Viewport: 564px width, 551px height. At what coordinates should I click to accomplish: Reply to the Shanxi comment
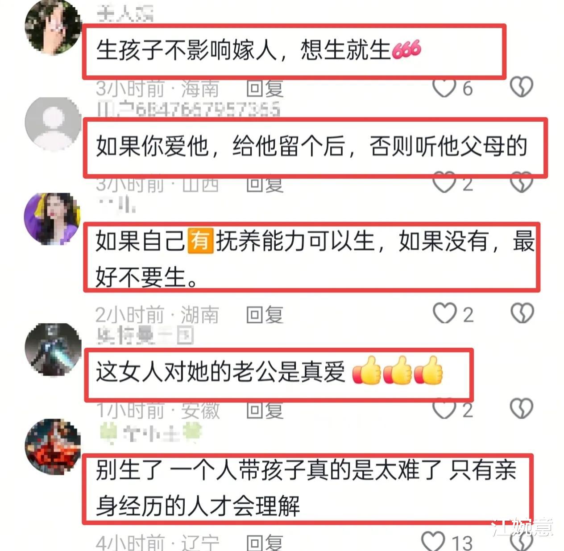point(265,184)
